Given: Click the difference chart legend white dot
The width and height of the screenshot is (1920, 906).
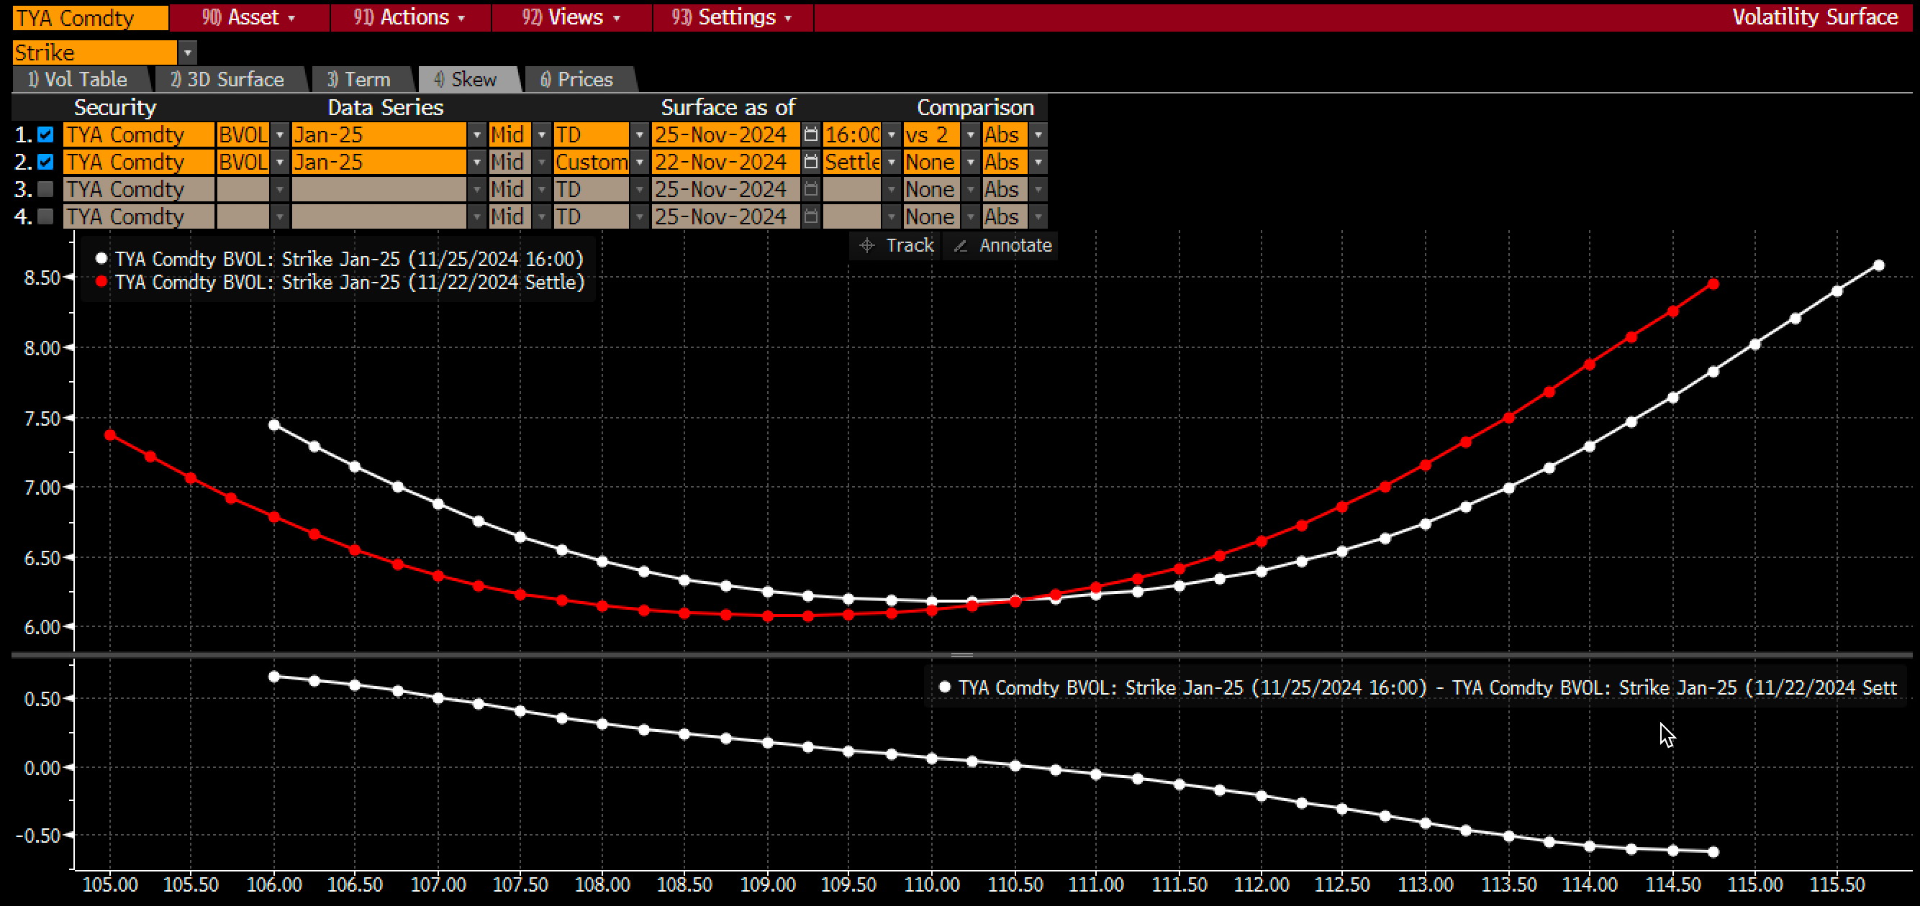Looking at the screenshot, I should (944, 687).
